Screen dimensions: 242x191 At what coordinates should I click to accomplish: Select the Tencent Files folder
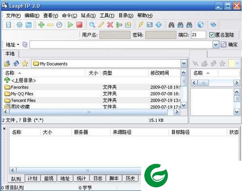coord(92,101)
